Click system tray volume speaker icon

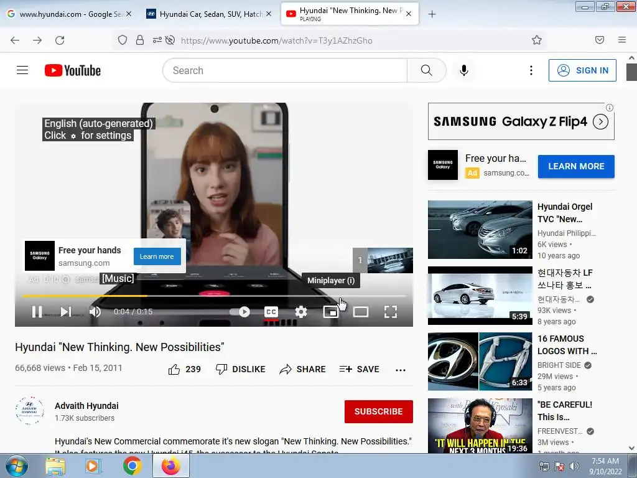[x=574, y=466]
